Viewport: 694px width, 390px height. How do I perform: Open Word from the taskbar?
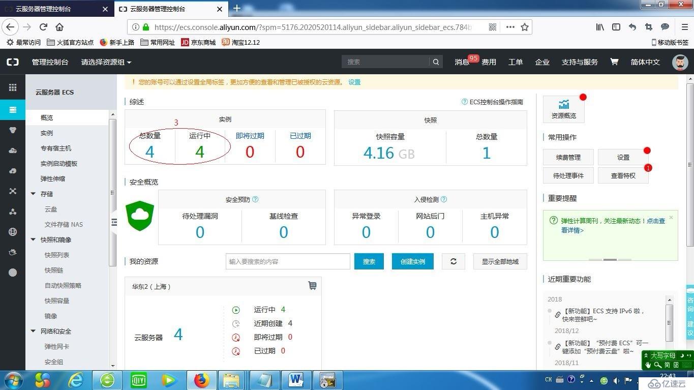(x=296, y=380)
